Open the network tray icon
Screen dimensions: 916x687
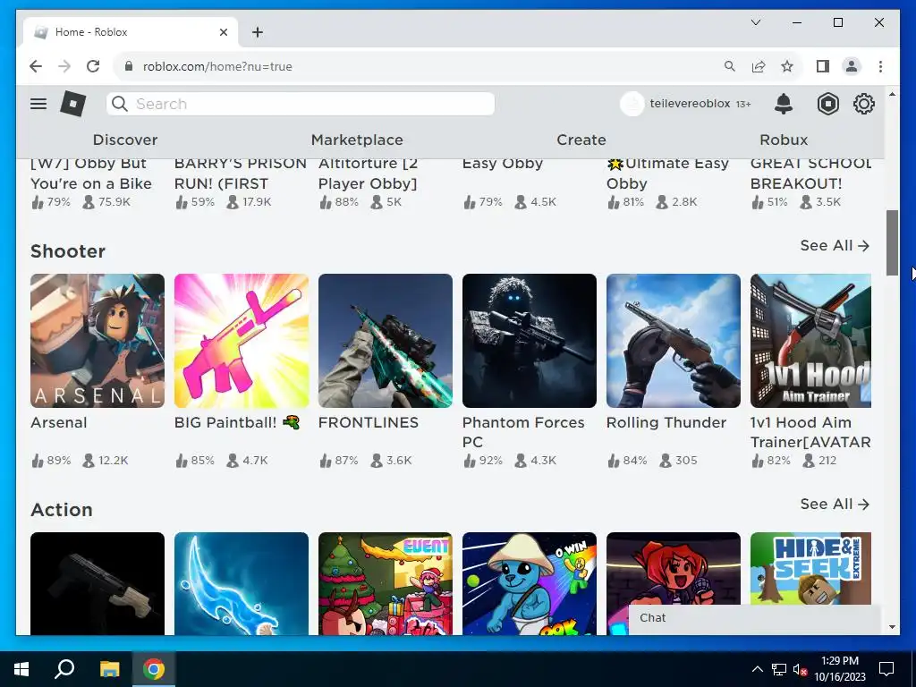click(779, 669)
